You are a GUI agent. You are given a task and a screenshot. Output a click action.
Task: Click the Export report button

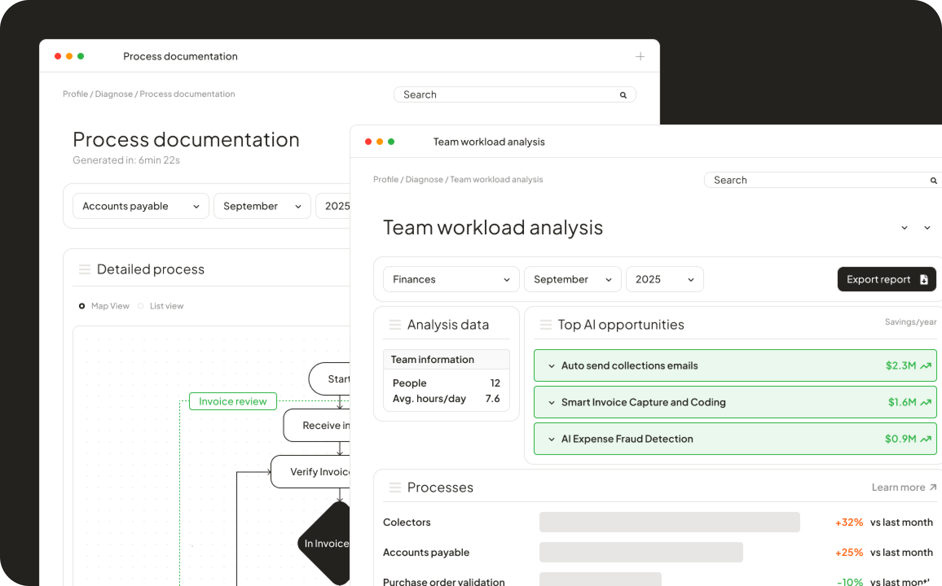[x=886, y=280]
